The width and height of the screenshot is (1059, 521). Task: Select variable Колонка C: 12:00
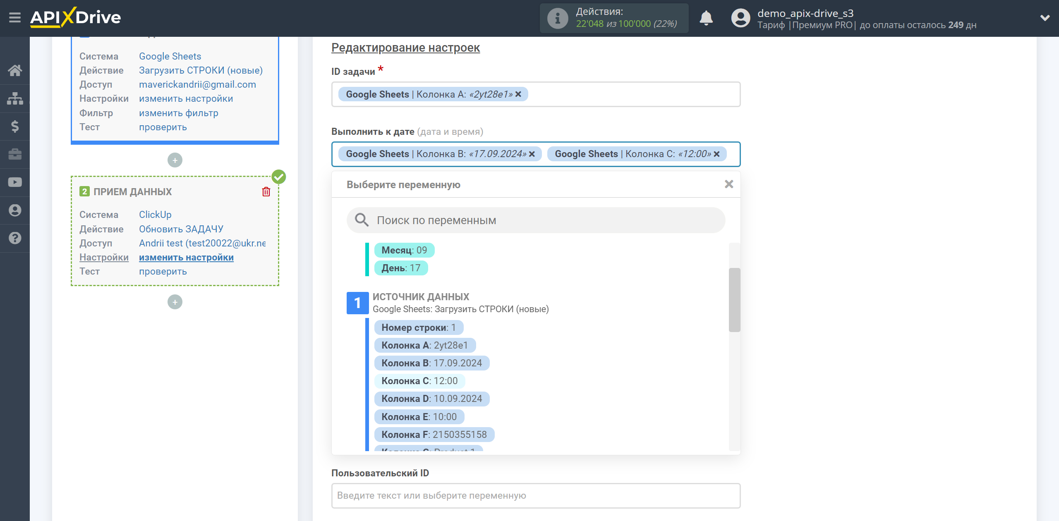419,381
